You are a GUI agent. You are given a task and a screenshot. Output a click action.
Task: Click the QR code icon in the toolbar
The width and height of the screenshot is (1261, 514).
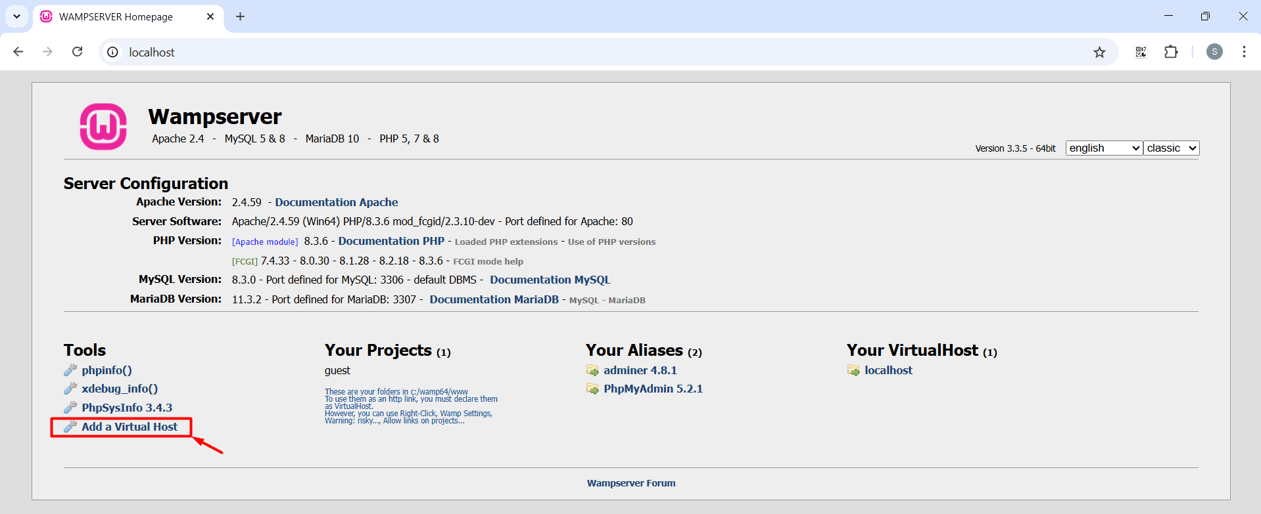point(1141,52)
